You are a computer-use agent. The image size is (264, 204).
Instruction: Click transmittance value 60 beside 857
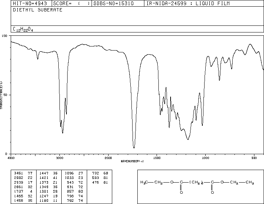[80, 191]
